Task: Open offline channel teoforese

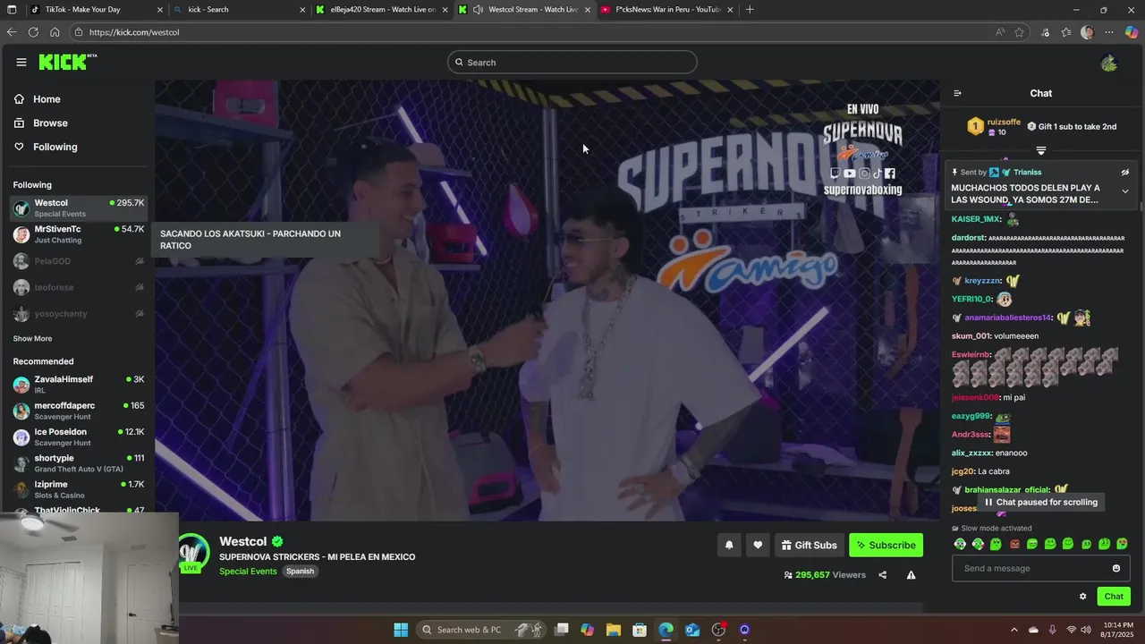Action: [79, 288]
